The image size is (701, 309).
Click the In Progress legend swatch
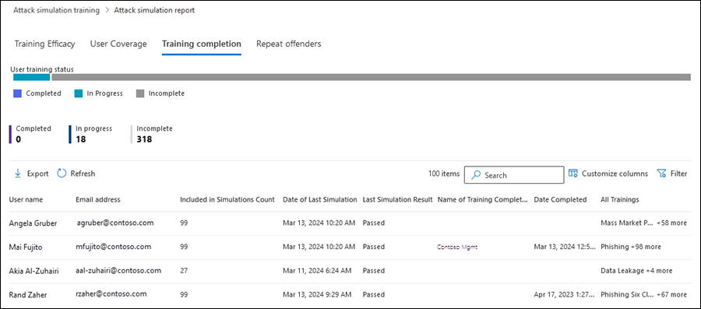point(78,93)
